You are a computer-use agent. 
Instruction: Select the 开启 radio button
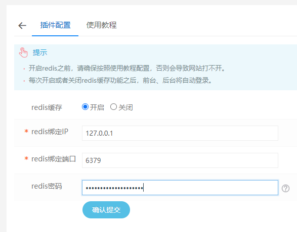pyautogui.click(x=85, y=107)
